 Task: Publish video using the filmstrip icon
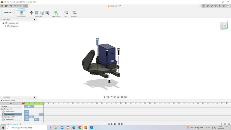pos(74,13)
